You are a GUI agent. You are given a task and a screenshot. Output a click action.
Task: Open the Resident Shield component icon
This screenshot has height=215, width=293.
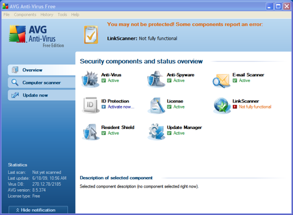[x=90, y=132]
